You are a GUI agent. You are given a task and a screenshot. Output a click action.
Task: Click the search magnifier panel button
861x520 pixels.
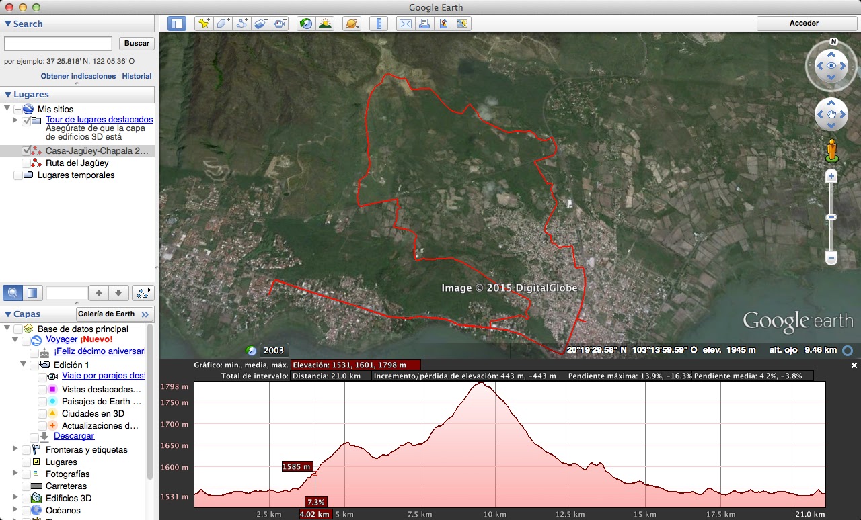pos(12,293)
